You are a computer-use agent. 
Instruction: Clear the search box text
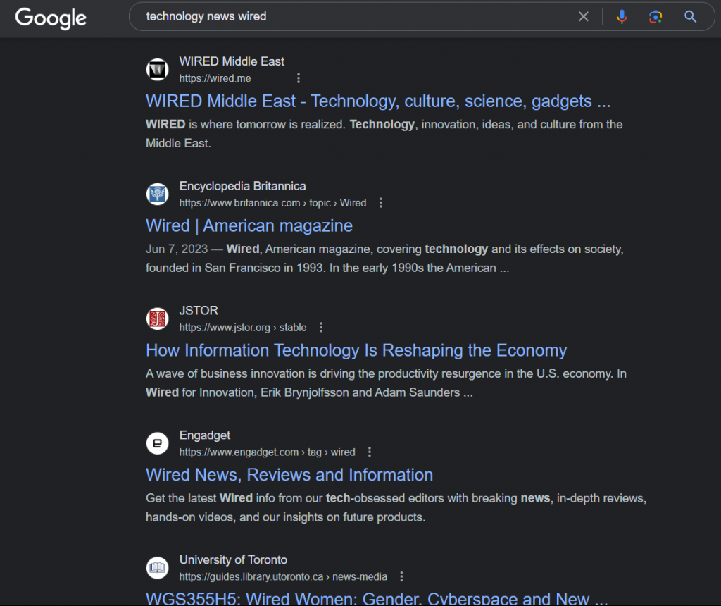tap(584, 17)
